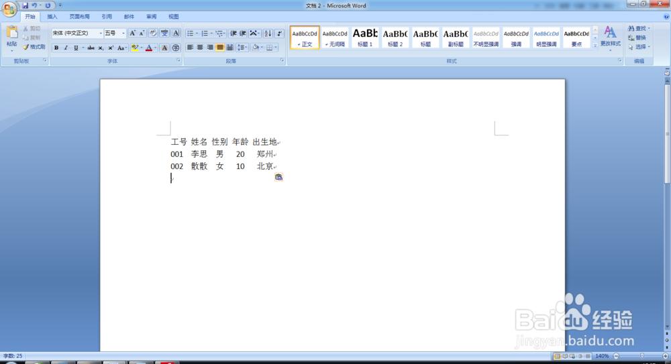Viewport: 671px width, 364px height.
Task: Click the Paste clipboard icon
Action: coord(11,33)
